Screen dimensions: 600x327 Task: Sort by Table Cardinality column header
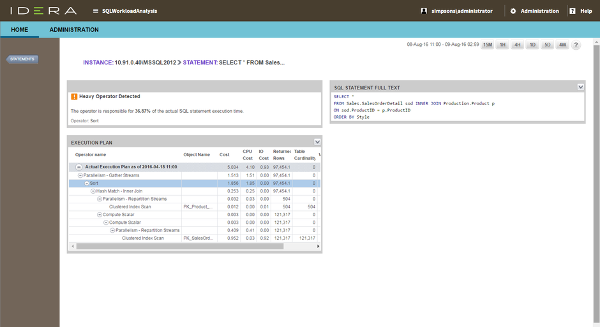(304, 155)
